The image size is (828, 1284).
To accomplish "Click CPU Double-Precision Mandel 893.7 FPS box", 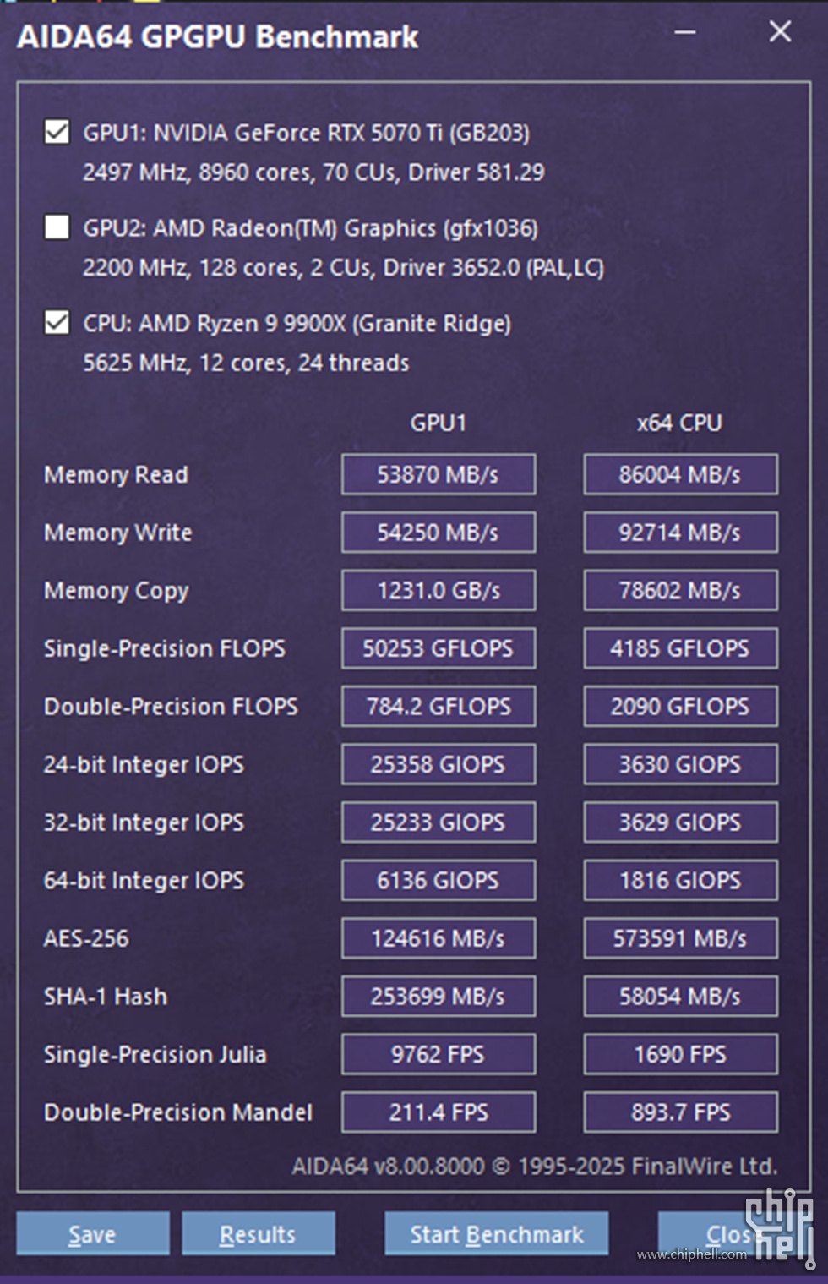I will (680, 1112).
